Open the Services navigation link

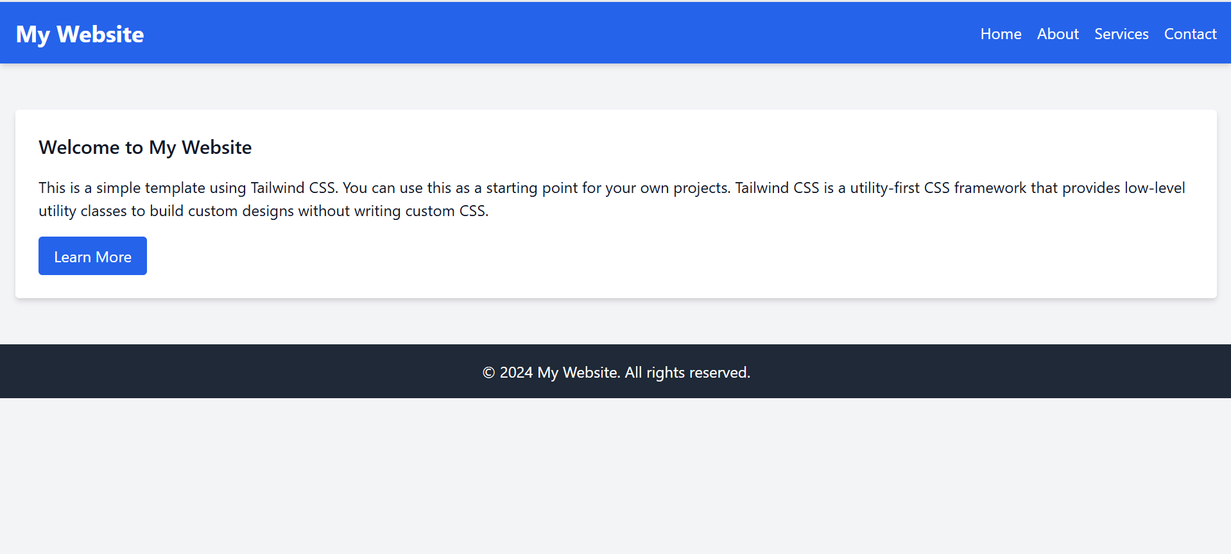(1121, 33)
